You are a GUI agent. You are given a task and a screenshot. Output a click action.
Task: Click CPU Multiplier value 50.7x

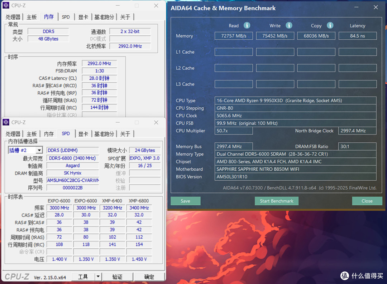(234, 131)
